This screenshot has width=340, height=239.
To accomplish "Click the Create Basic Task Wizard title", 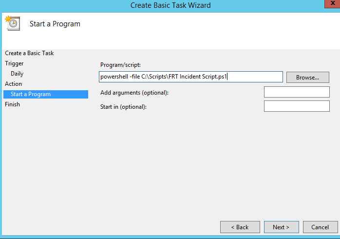I will coord(170,5).
